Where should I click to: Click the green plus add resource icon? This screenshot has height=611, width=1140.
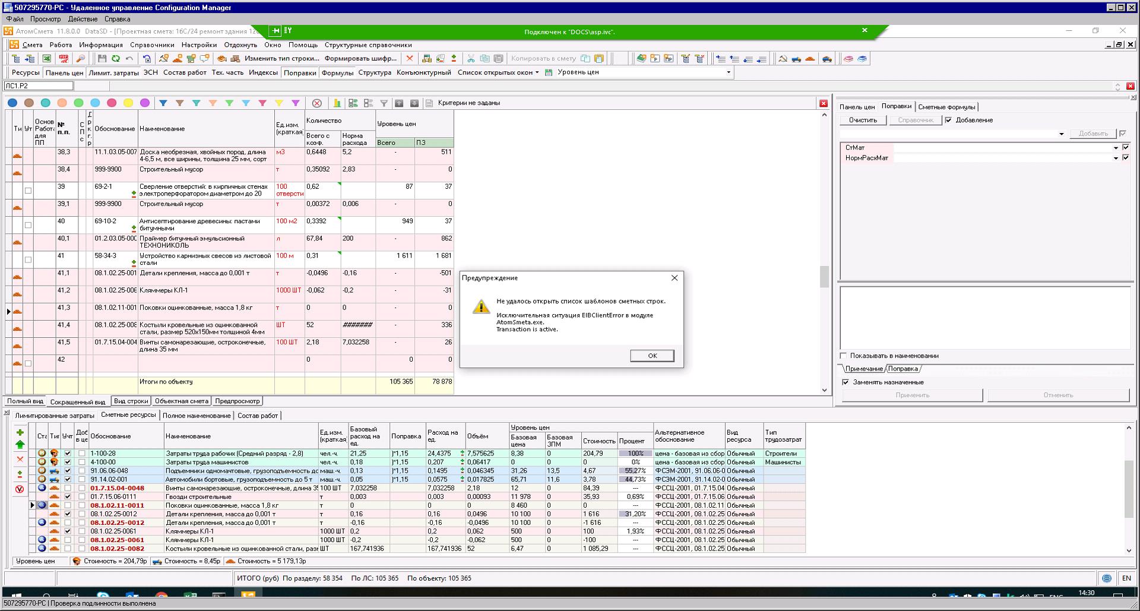[x=20, y=432]
